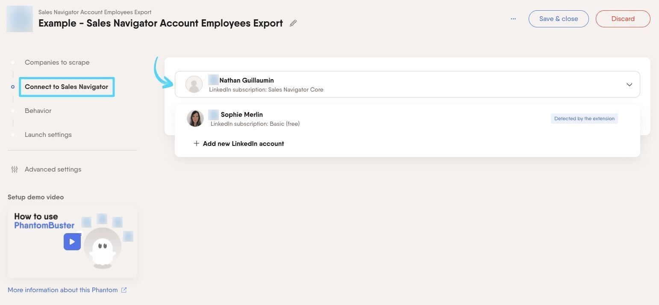Screen dimensions: 659x305
Task: Open the Behavior step
Action: 38,111
